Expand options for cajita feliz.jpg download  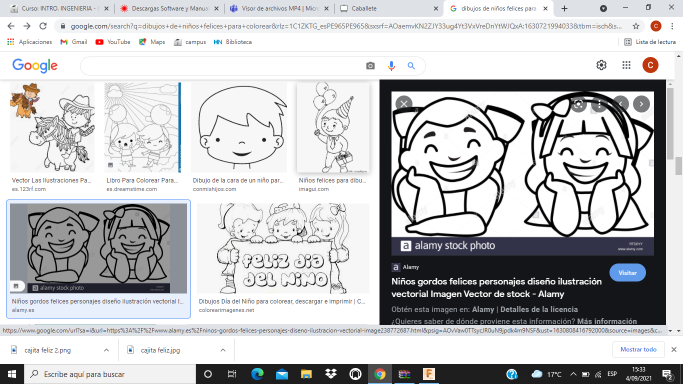click(x=223, y=350)
